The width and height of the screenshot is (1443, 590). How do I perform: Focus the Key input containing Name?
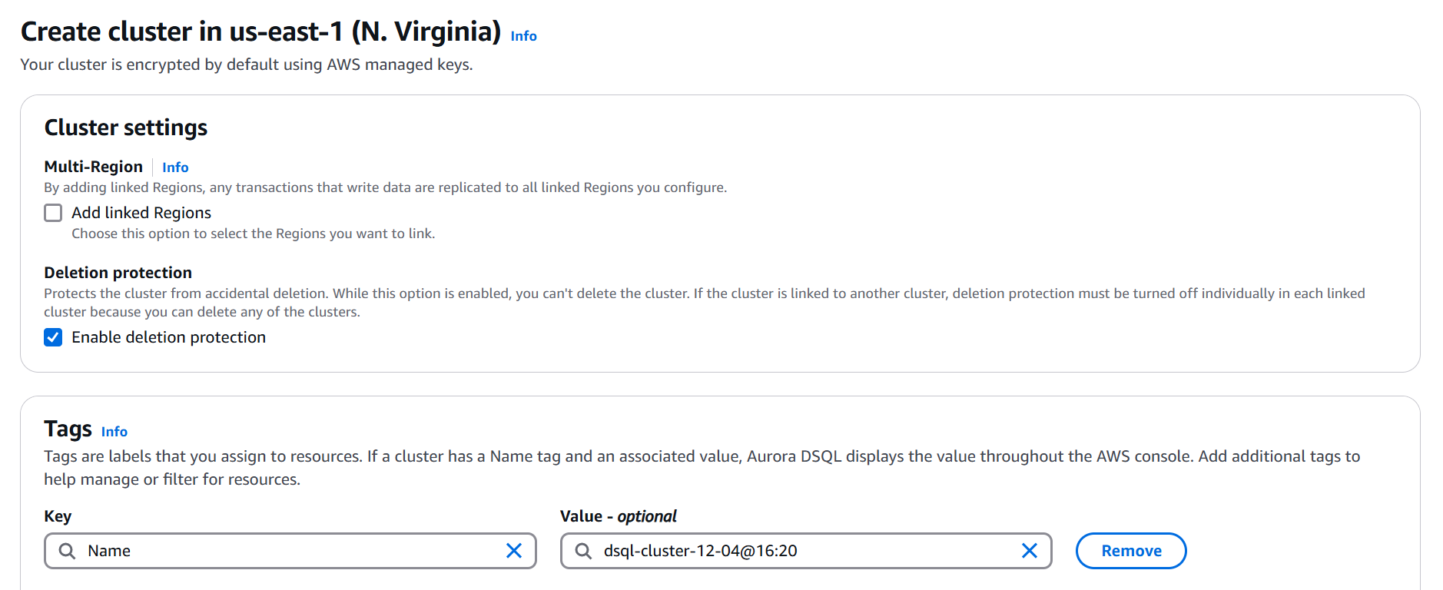290,551
